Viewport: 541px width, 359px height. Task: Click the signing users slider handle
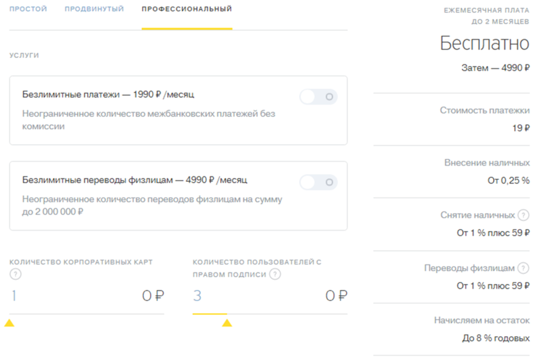coord(227,323)
